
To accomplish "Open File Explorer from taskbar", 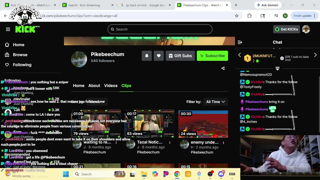I will (x=144, y=174).
